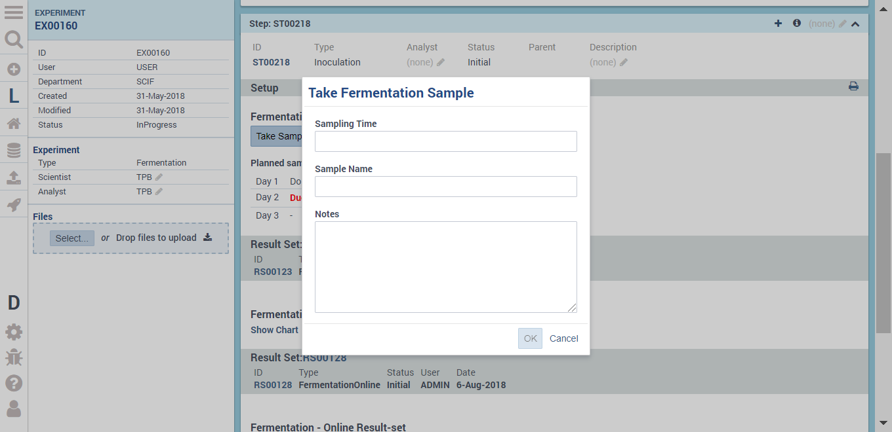Click Cancel in Take Fermentation Sample dialog

point(564,338)
